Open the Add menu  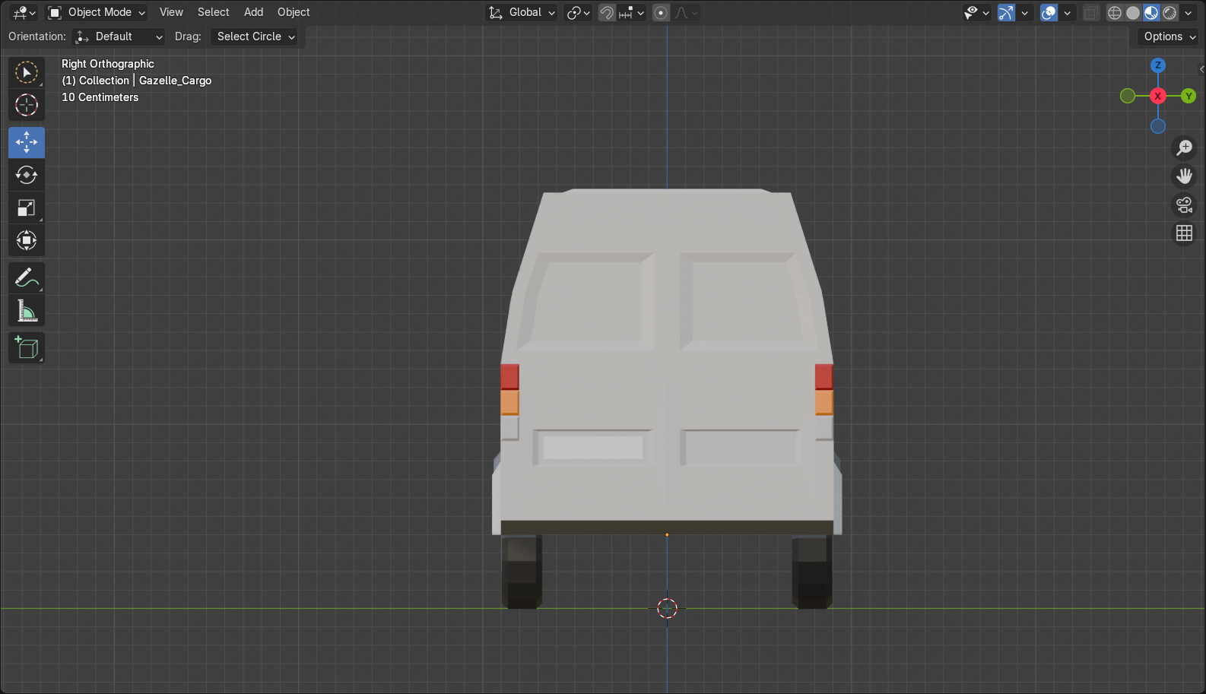253,12
